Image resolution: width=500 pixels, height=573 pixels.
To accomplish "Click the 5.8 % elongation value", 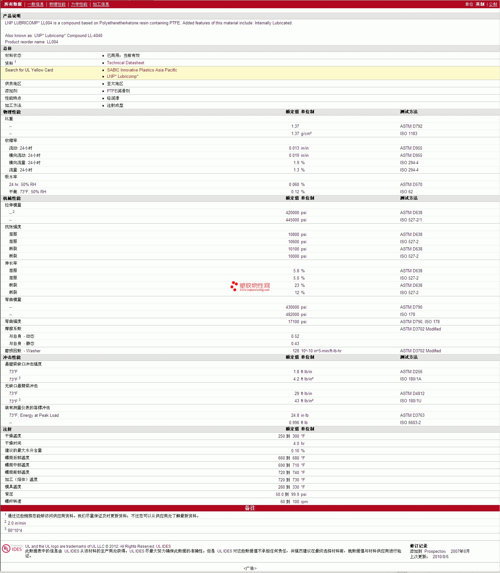I will click(299, 271).
